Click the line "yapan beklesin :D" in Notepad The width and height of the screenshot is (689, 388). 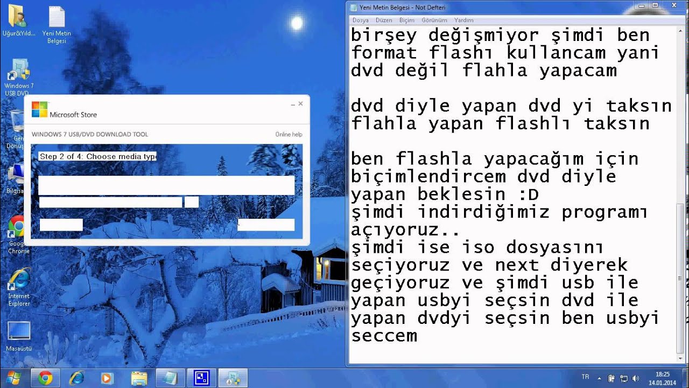click(x=445, y=195)
